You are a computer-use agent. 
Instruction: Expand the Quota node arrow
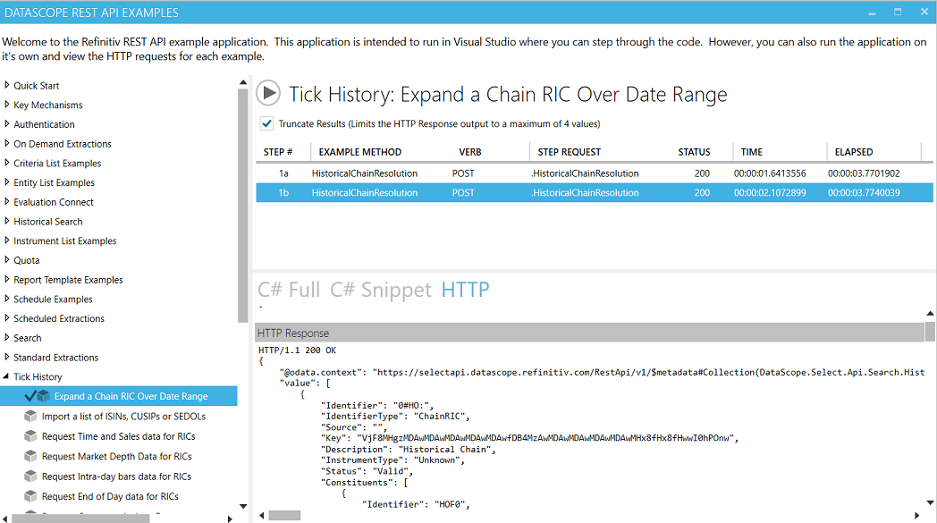tap(6, 260)
